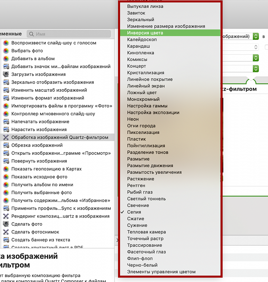Click the Photos icon beside Добавить в альбом
The width and height of the screenshot is (268, 282).
tap(6, 59)
